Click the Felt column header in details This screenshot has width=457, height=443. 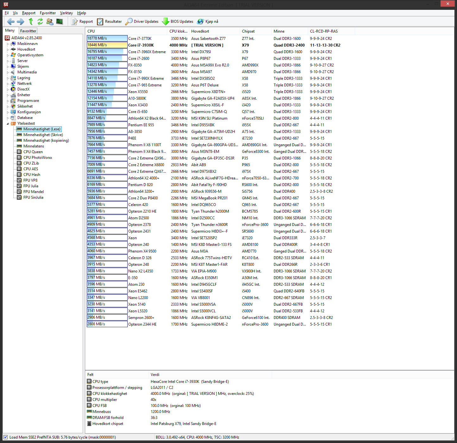tap(117, 375)
